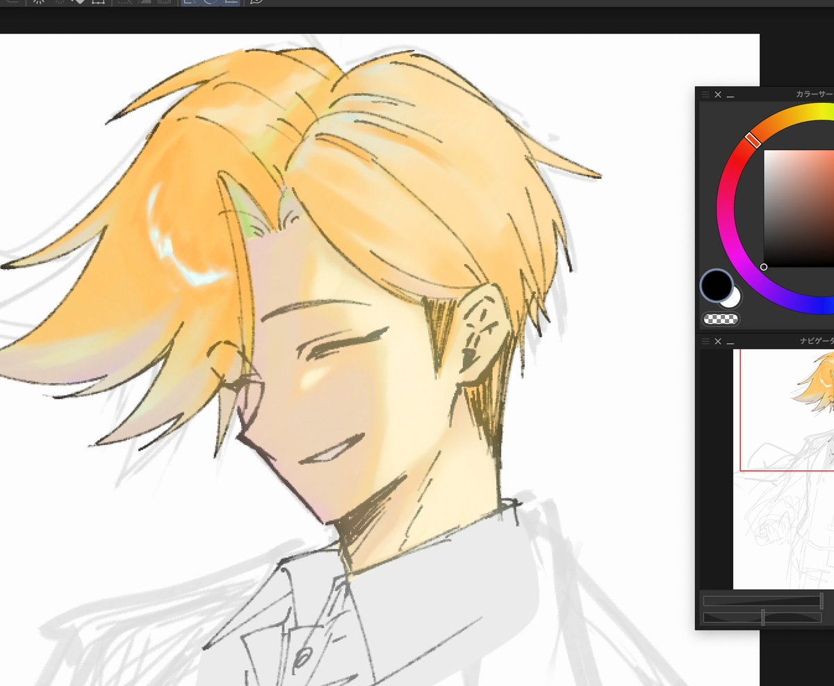The width and height of the screenshot is (834, 686).
Task: Select the white sub color swatch
Action: point(733,299)
